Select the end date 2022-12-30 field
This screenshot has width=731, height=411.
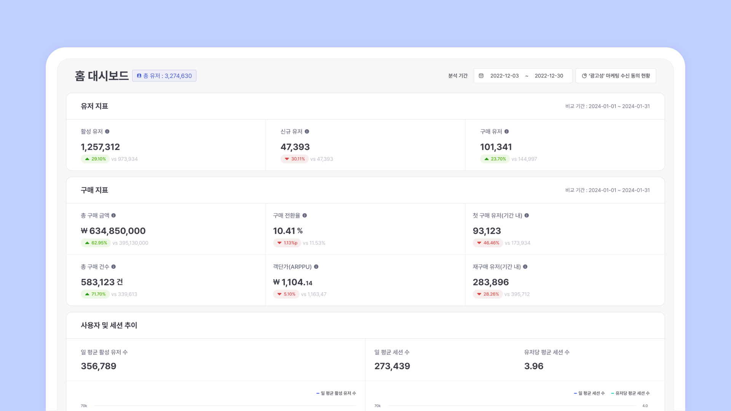point(549,76)
